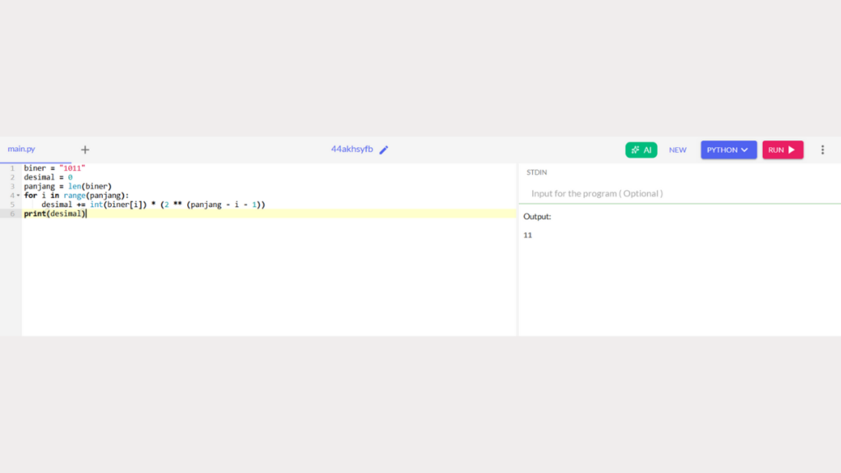Click the desimal += int(biner[i]) code line

click(153, 204)
